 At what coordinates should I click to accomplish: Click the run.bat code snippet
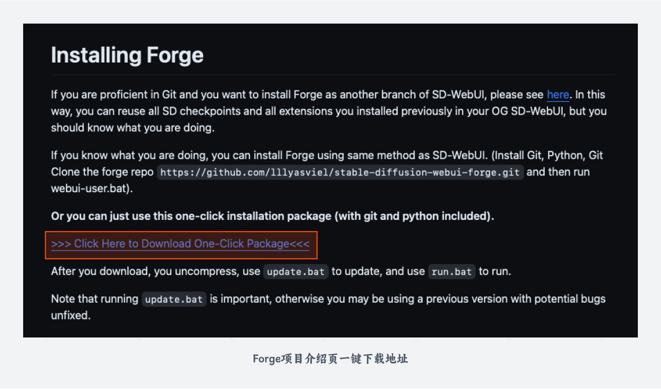(451, 271)
